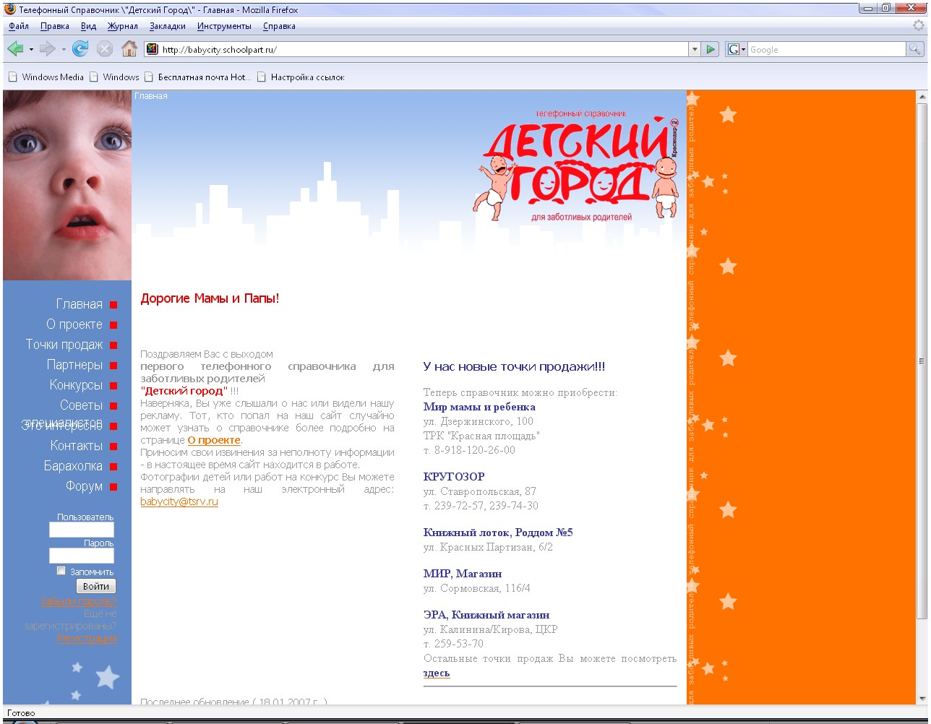Open the "Инструменты" menu
The width and height of the screenshot is (931, 724).
224,25
